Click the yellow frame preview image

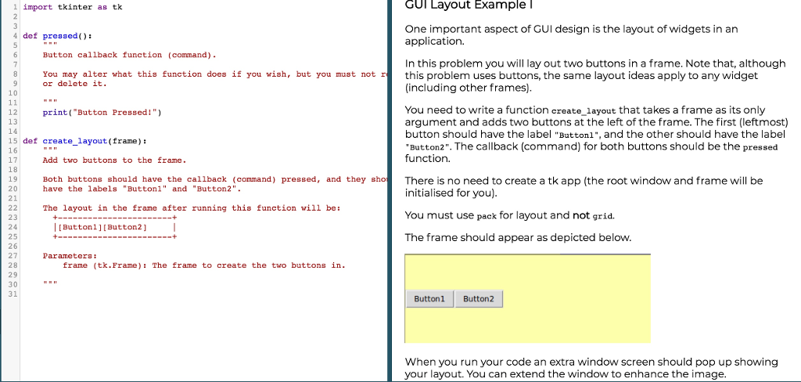527,298
